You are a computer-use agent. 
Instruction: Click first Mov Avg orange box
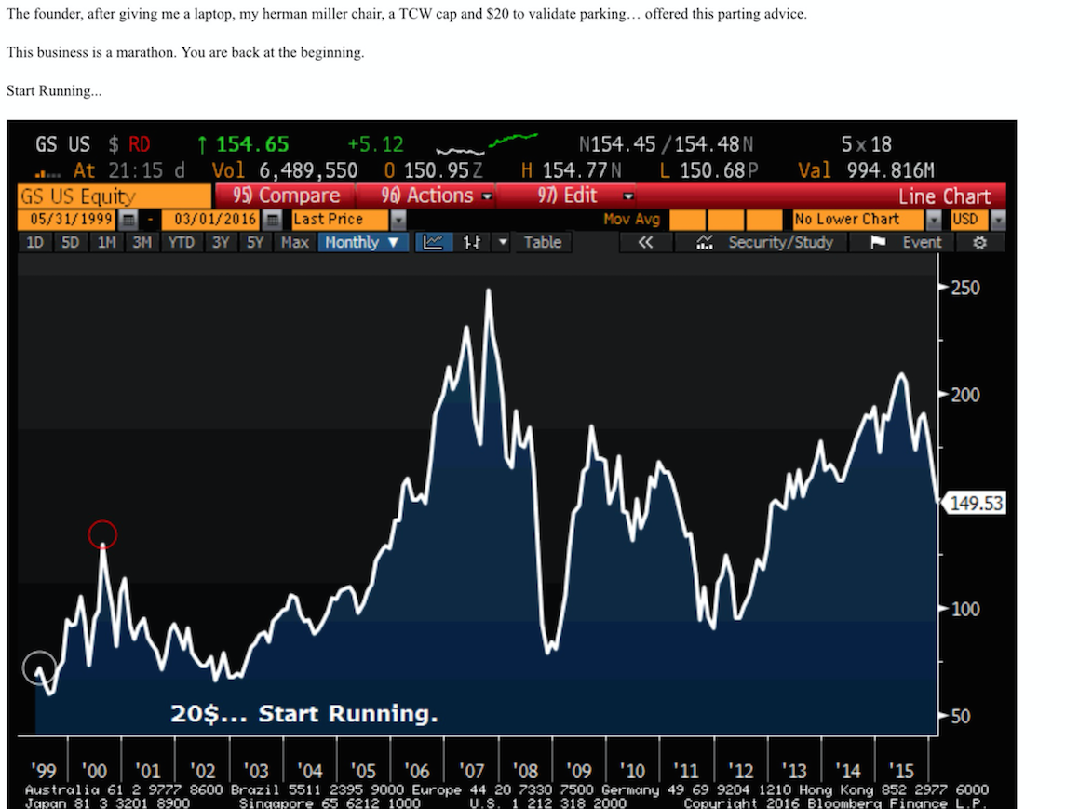[687, 220]
